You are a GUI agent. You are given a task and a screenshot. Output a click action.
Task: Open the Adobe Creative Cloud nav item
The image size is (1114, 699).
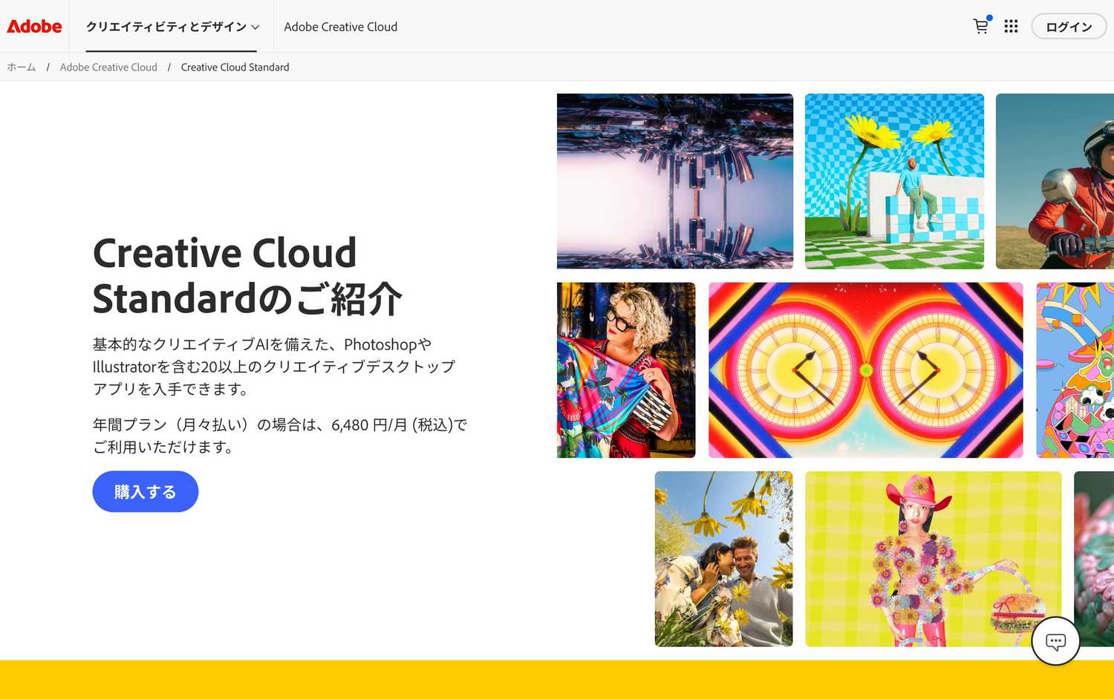[340, 27]
